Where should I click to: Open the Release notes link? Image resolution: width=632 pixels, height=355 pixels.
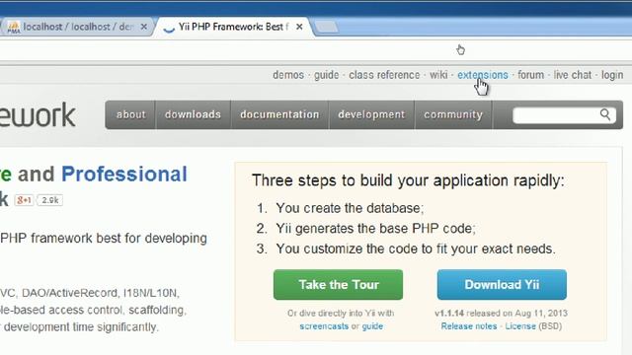coord(469,326)
